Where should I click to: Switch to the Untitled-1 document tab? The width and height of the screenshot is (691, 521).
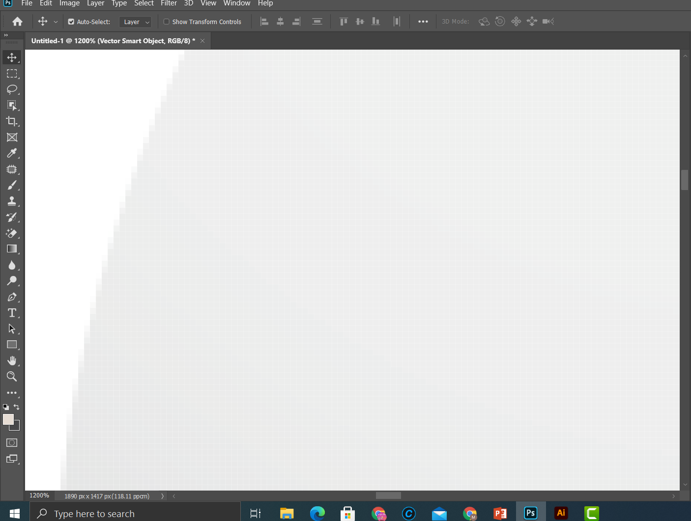(x=113, y=41)
